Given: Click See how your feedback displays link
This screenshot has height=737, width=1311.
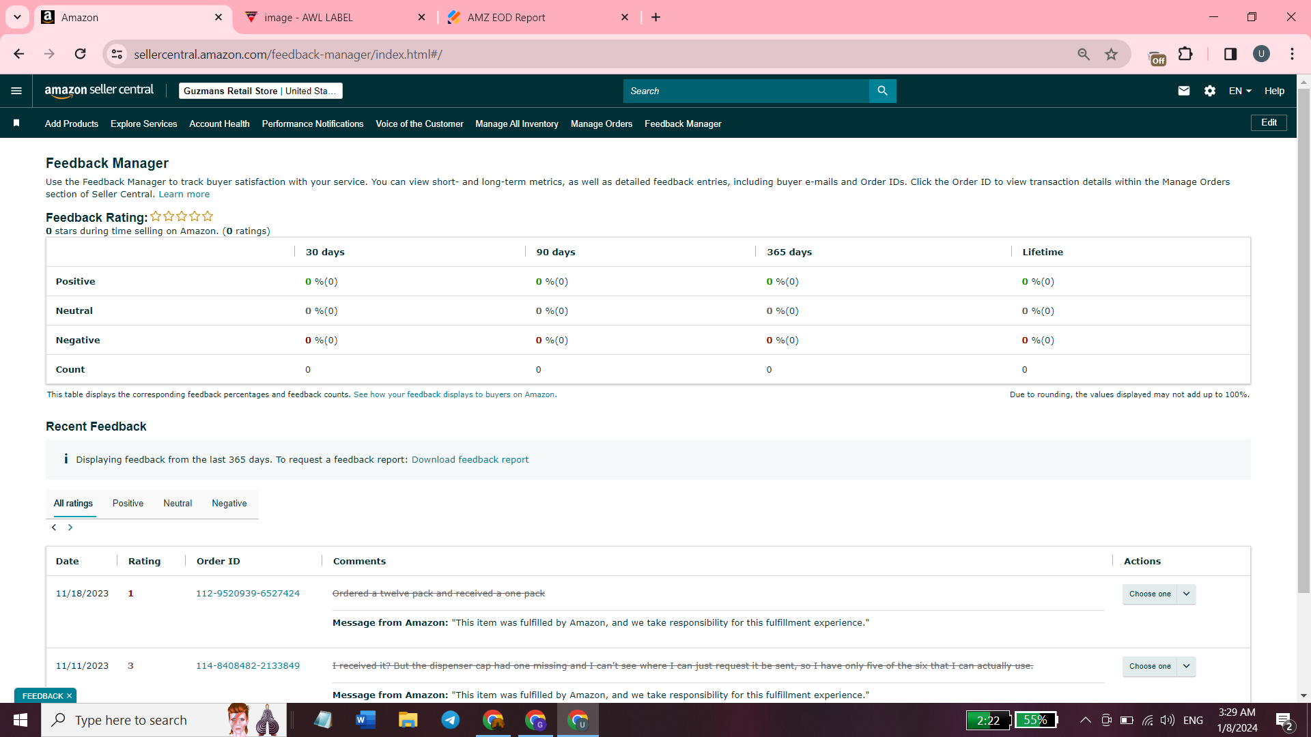Looking at the screenshot, I should 455,394.
